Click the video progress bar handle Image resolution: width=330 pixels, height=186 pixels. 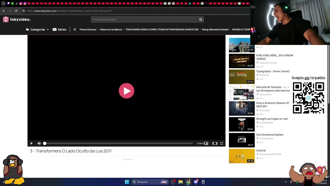pyautogui.click(x=45, y=143)
